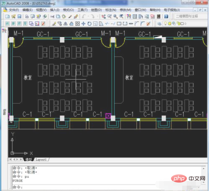
Task: Click into the command line input
Action: 107,187
